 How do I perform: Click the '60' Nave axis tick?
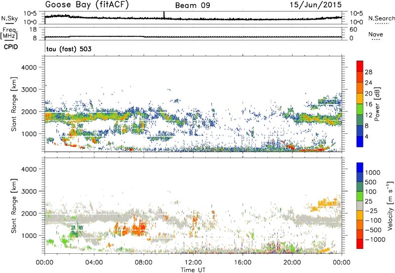point(353,30)
